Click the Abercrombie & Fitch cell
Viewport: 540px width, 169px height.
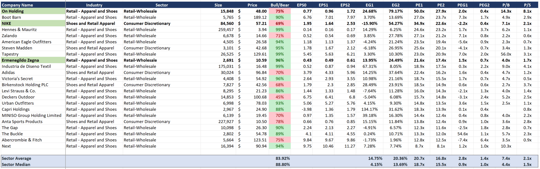point(33,140)
